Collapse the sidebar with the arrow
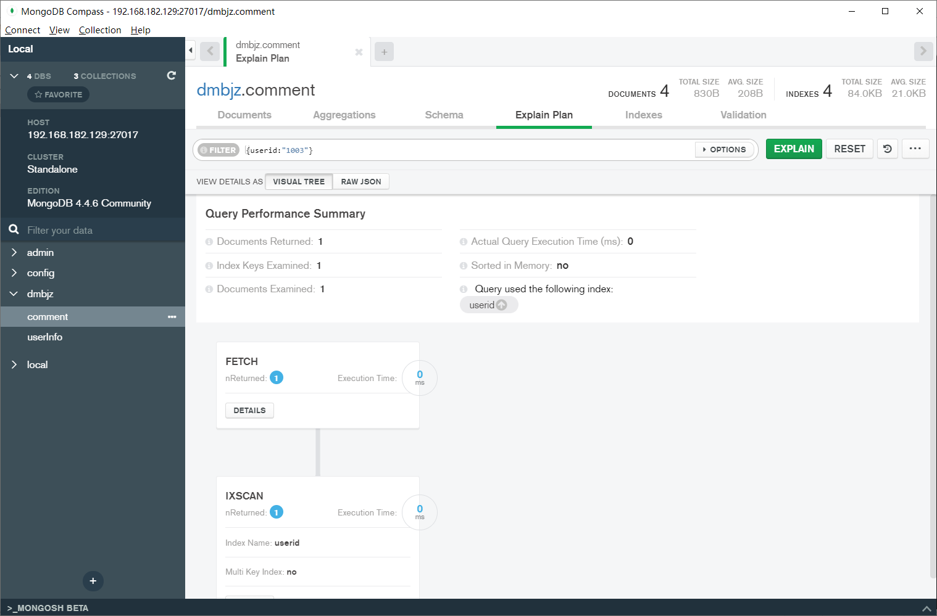This screenshot has height=616, width=937. click(x=191, y=51)
